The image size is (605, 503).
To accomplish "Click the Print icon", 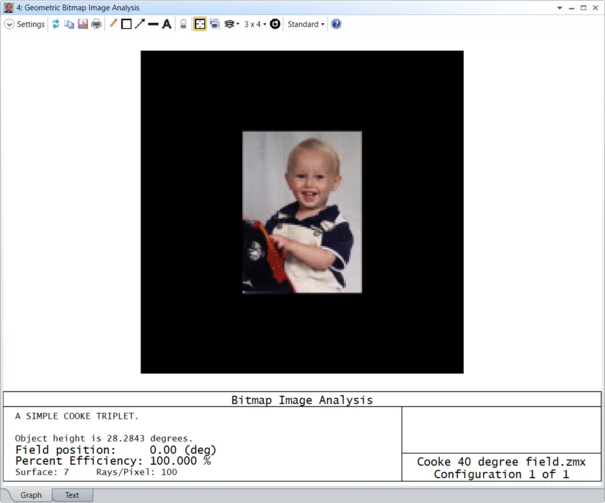I will click(97, 24).
